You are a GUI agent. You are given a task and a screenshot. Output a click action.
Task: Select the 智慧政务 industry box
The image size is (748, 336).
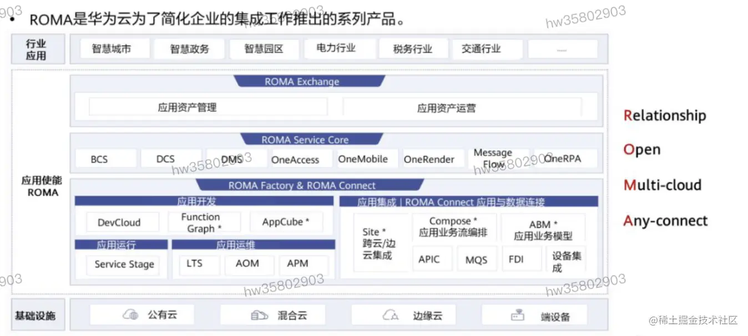click(190, 49)
